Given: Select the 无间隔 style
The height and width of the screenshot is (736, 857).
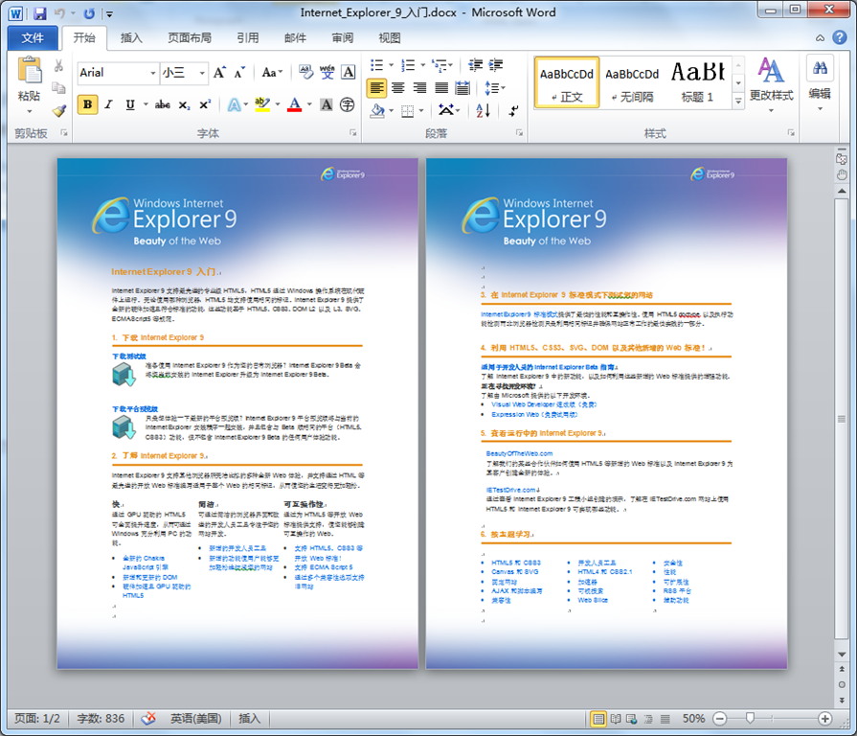Looking at the screenshot, I should coord(632,81).
